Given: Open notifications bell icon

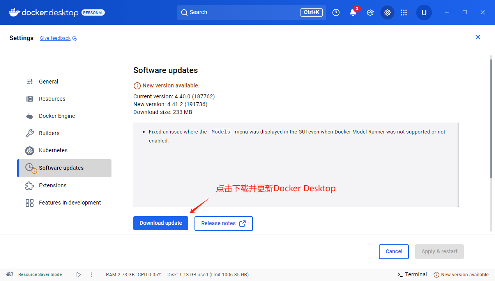Looking at the screenshot, I should pyautogui.click(x=353, y=12).
